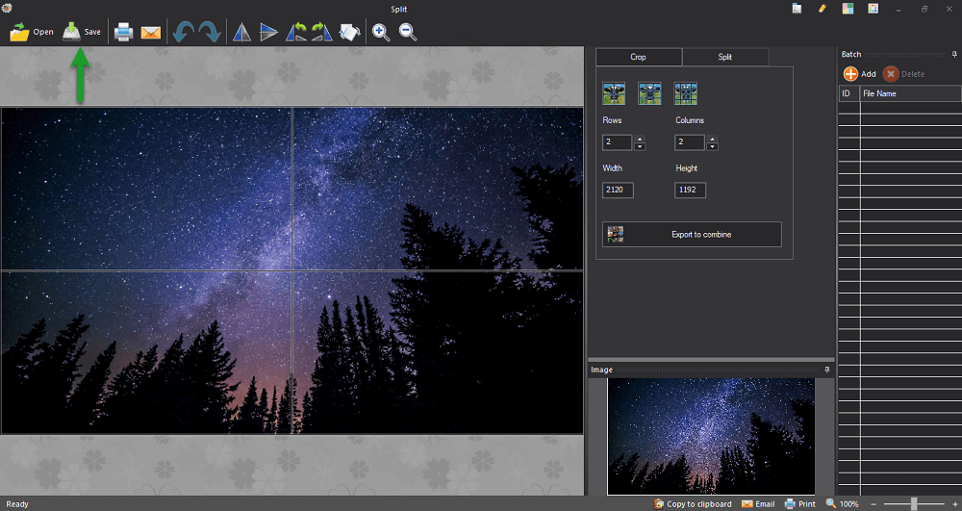Click the 'Height' label
The height and width of the screenshot is (511, 962).
687,168
